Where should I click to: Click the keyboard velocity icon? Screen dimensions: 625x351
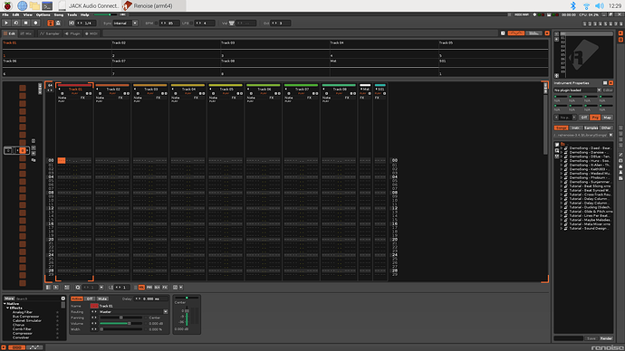click(232, 24)
